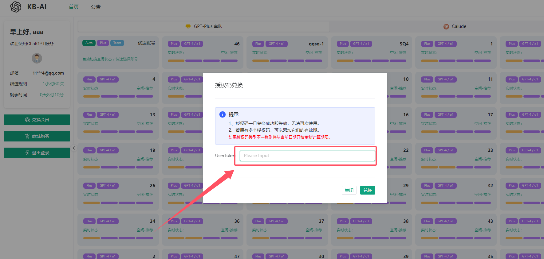Switch to the GPT-Plus 车队 tab

[x=204, y=26]
